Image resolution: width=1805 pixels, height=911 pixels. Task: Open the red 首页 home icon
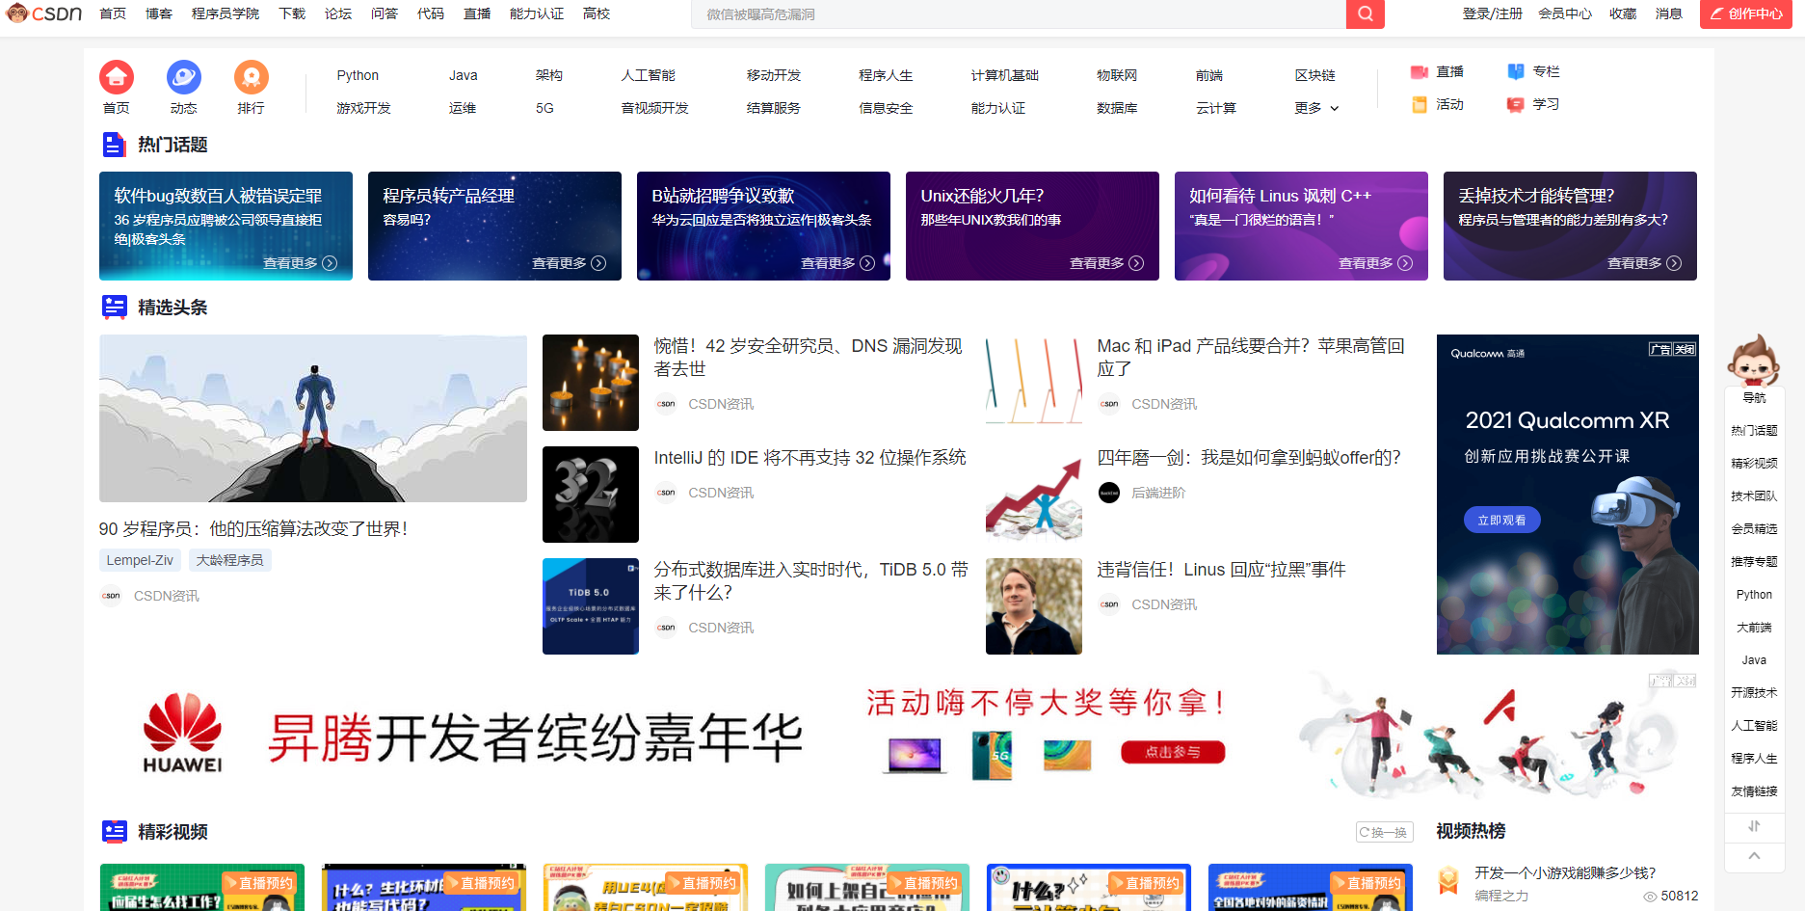(x=117, y=77)
